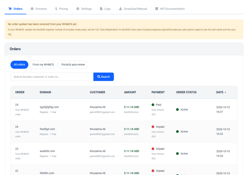Sort by the DOMAIN column header
Viewport: 249px width, 175px height.
45,92
